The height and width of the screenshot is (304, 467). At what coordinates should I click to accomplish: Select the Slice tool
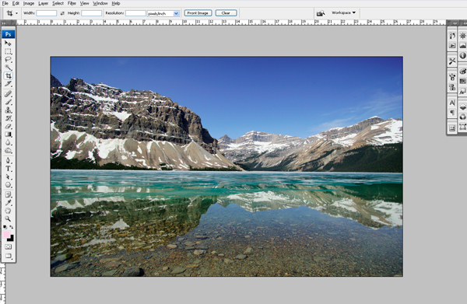pos(8,84)
